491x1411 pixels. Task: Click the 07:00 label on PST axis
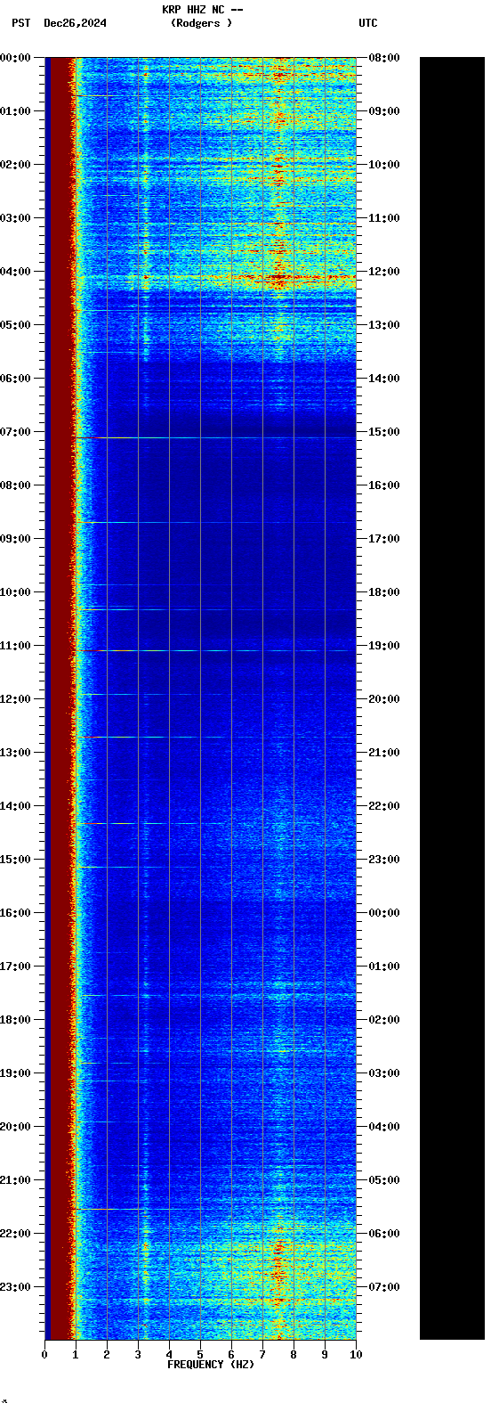coord(15,432)
